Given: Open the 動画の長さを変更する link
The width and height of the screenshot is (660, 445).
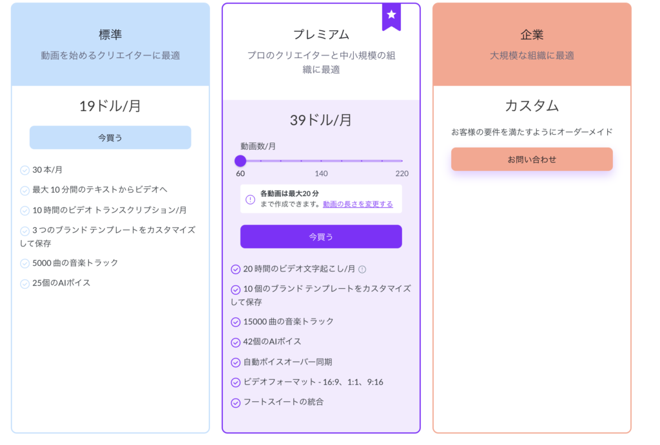Looking at the screenshot, I should click(358, 204).
